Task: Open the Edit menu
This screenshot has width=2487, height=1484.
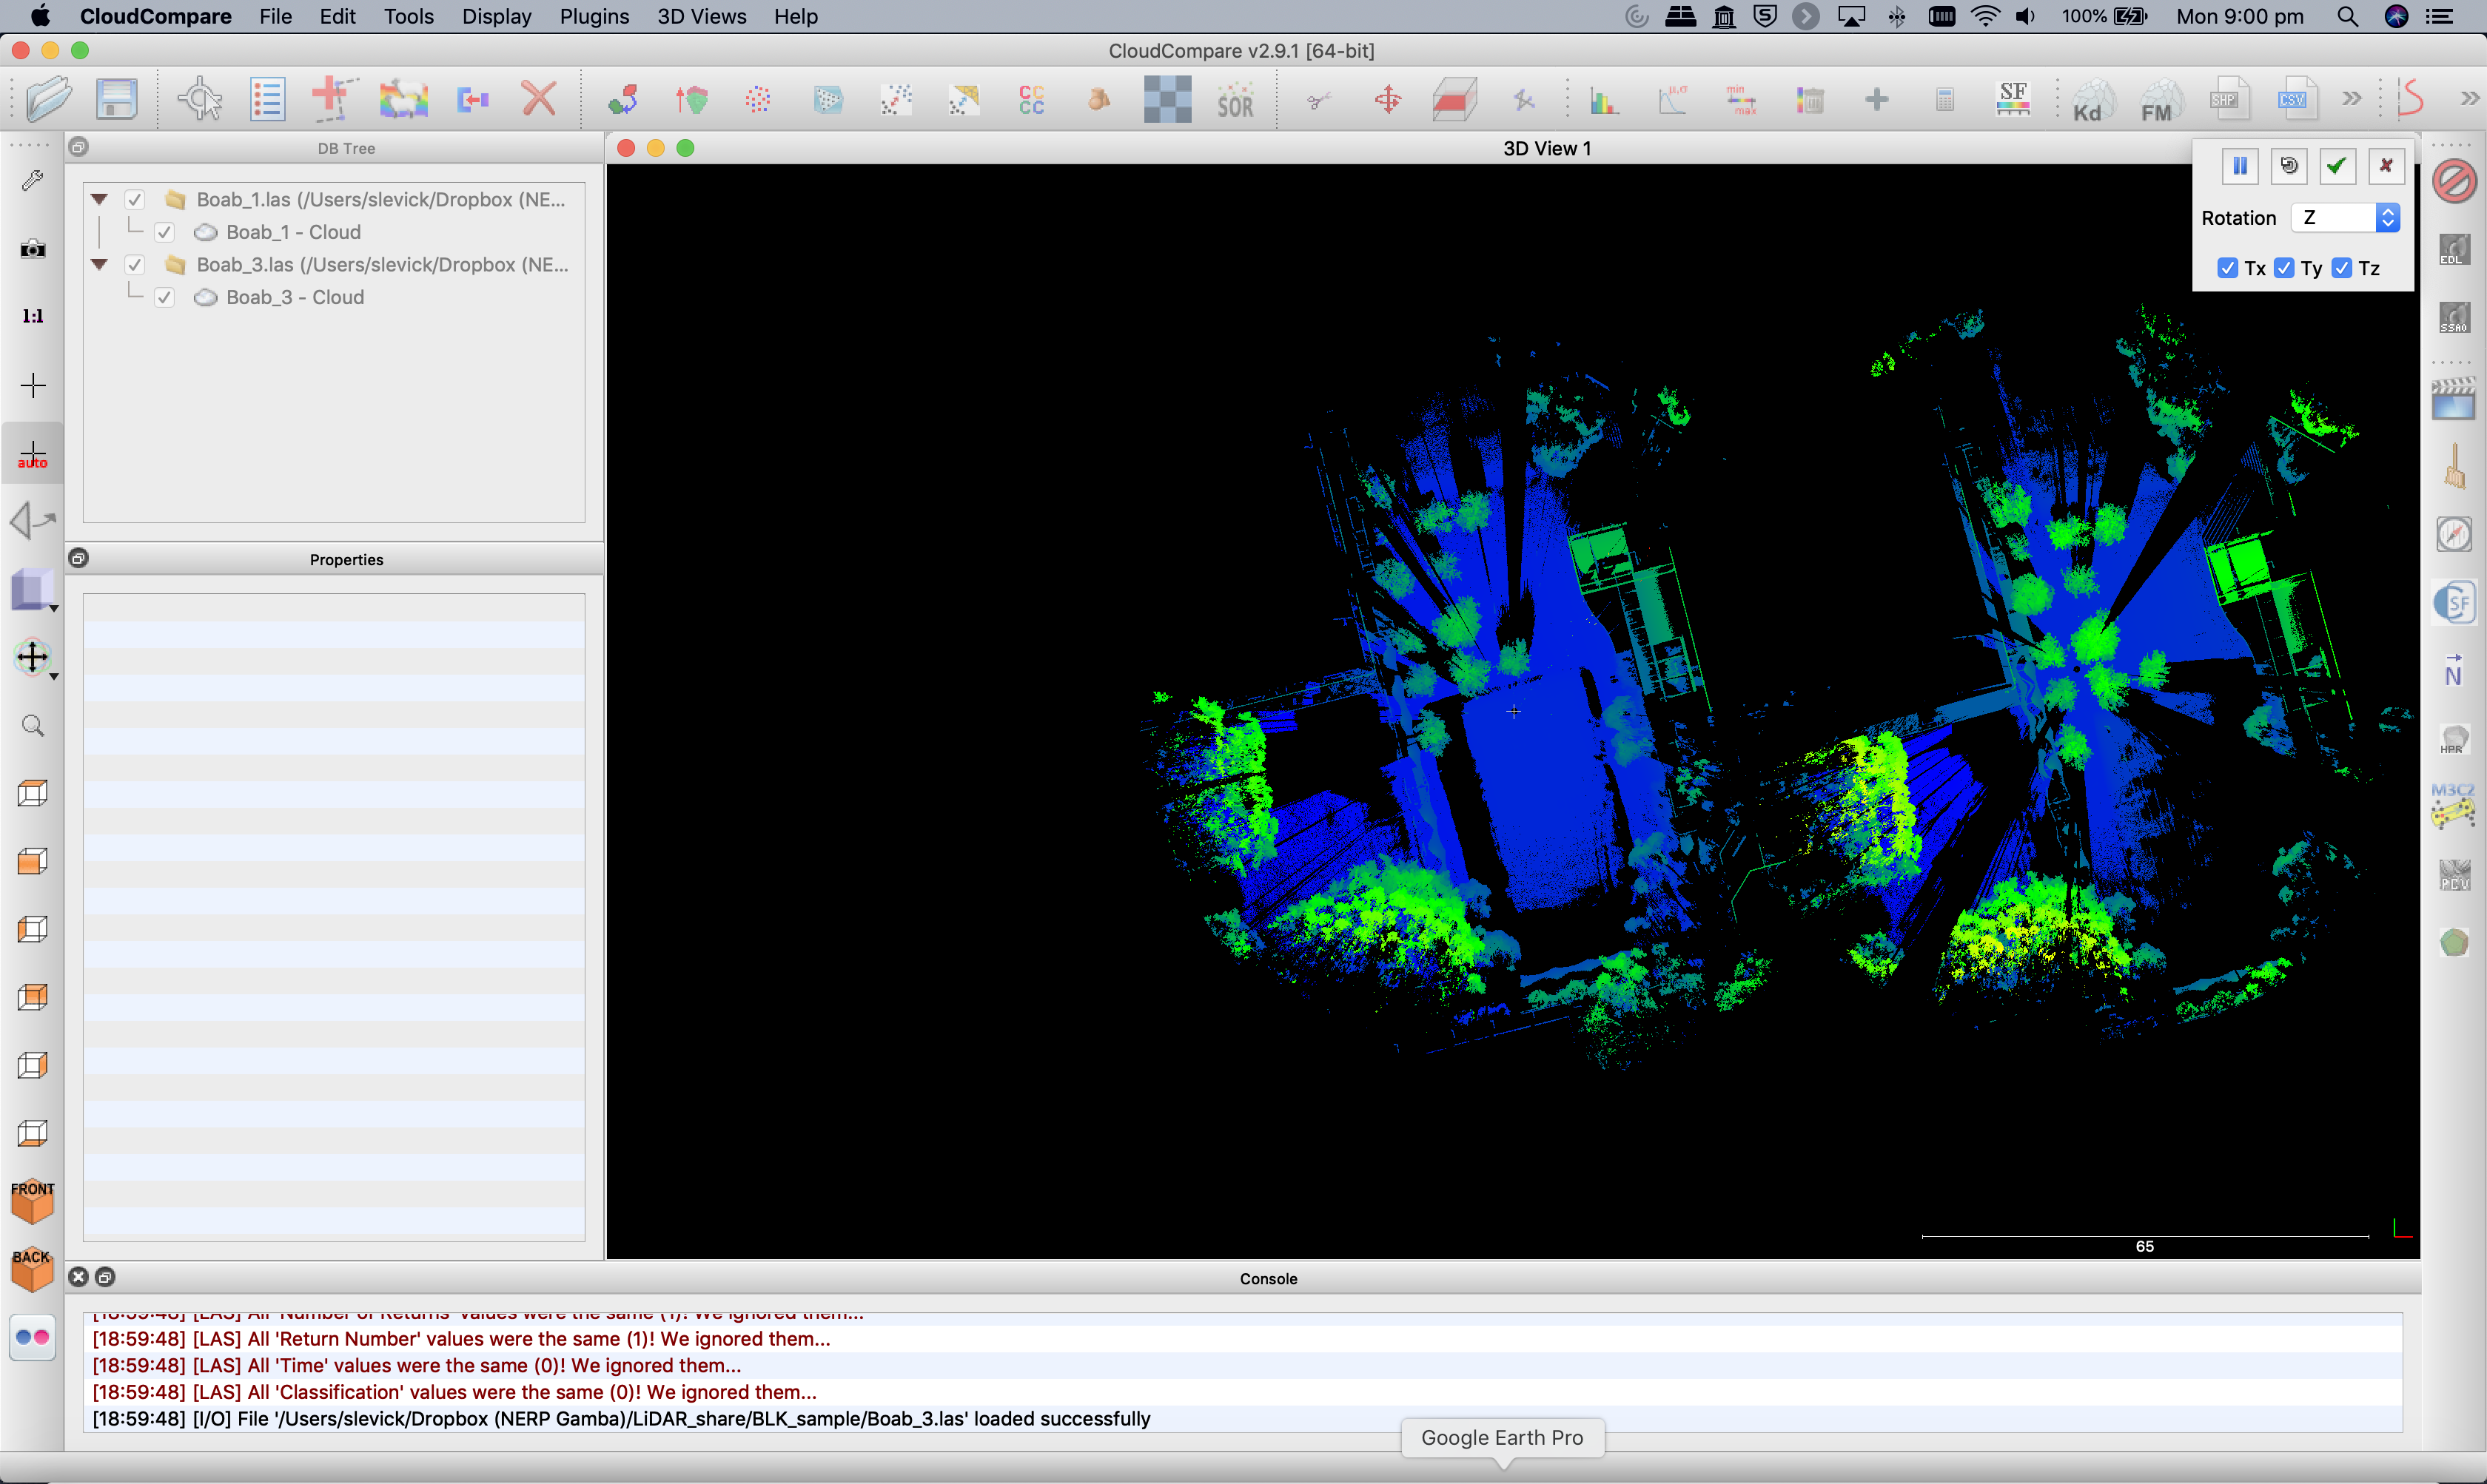Action: coord(338,16)
